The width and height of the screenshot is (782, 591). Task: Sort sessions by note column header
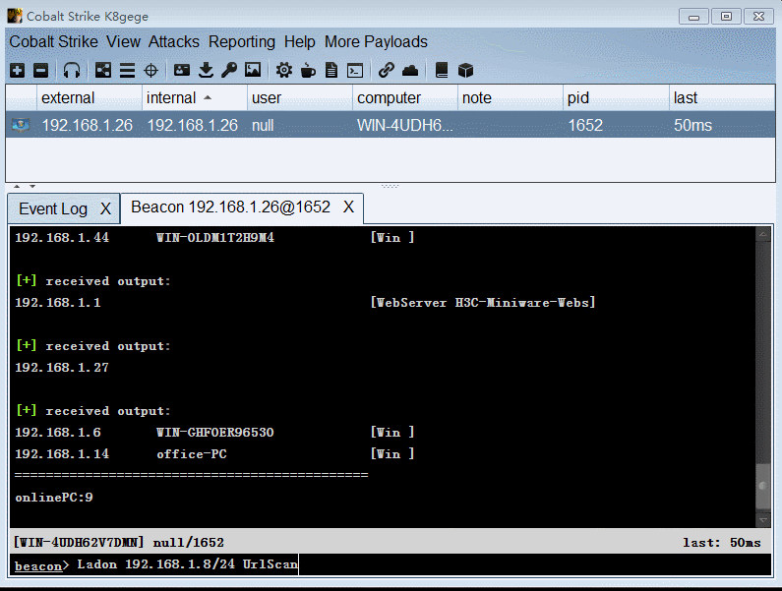pos(511,97)
